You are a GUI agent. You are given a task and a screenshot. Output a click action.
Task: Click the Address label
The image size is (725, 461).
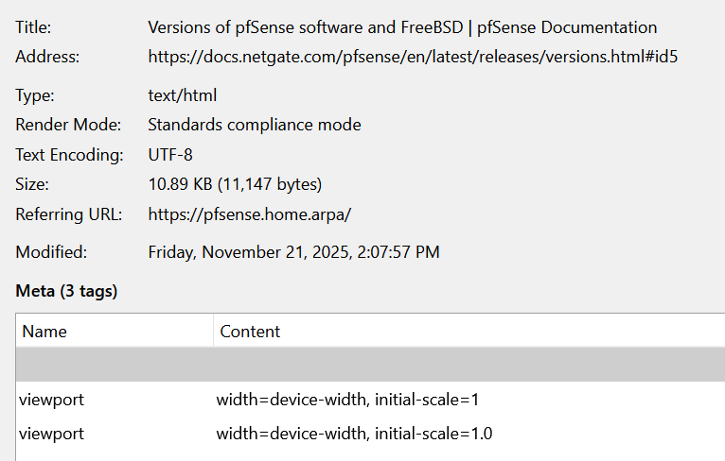pyautogui.click(x=47, y=57)
